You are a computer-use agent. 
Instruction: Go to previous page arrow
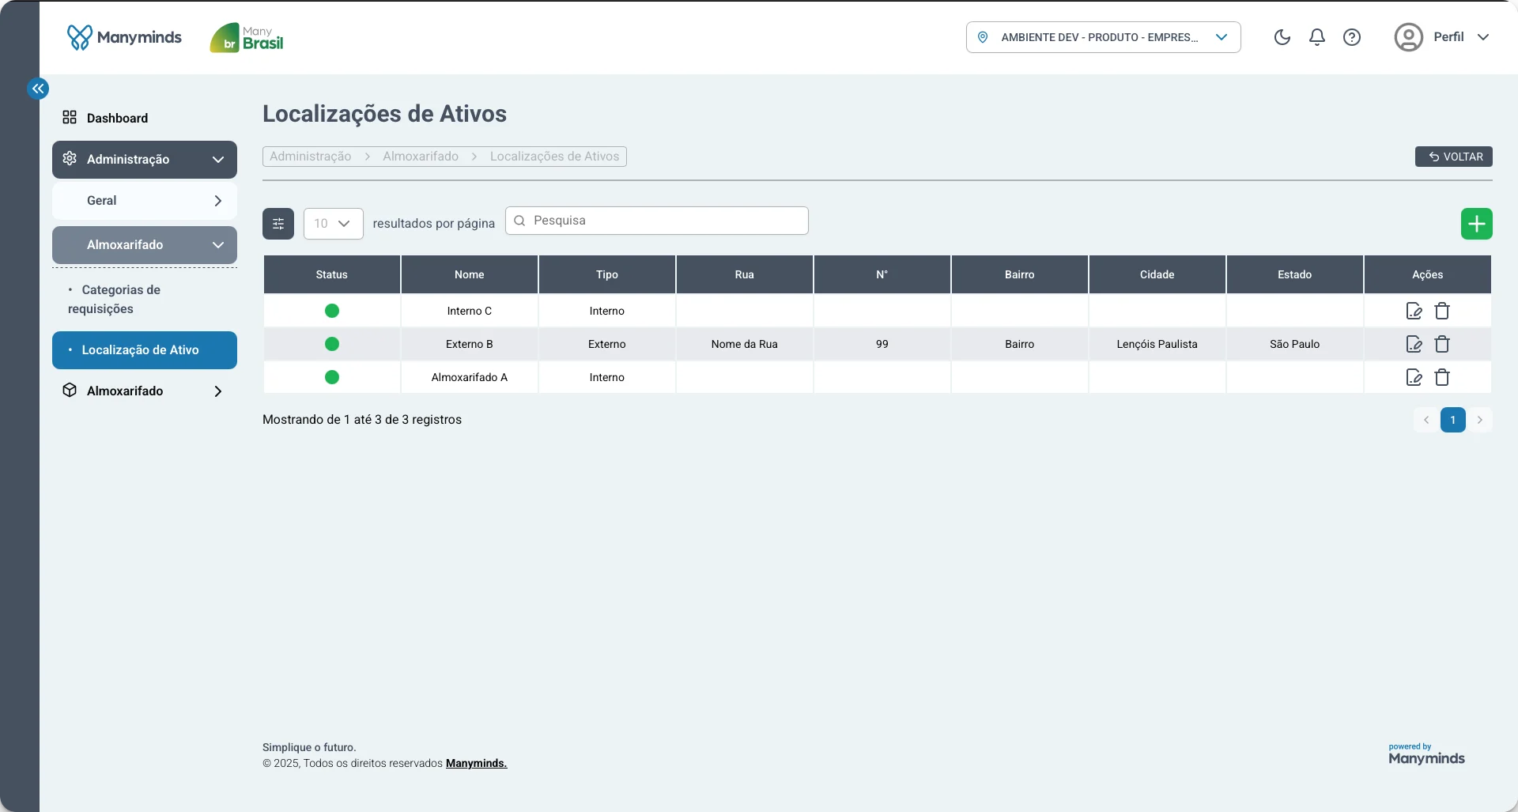click(x=1426, y=420)
